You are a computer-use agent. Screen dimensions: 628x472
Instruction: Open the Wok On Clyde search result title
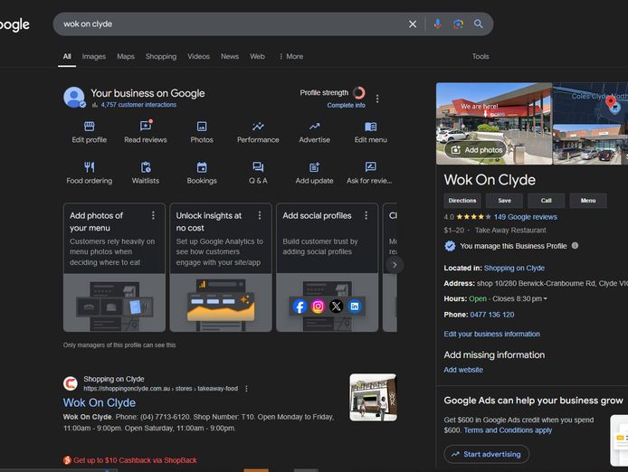[100, 402]
